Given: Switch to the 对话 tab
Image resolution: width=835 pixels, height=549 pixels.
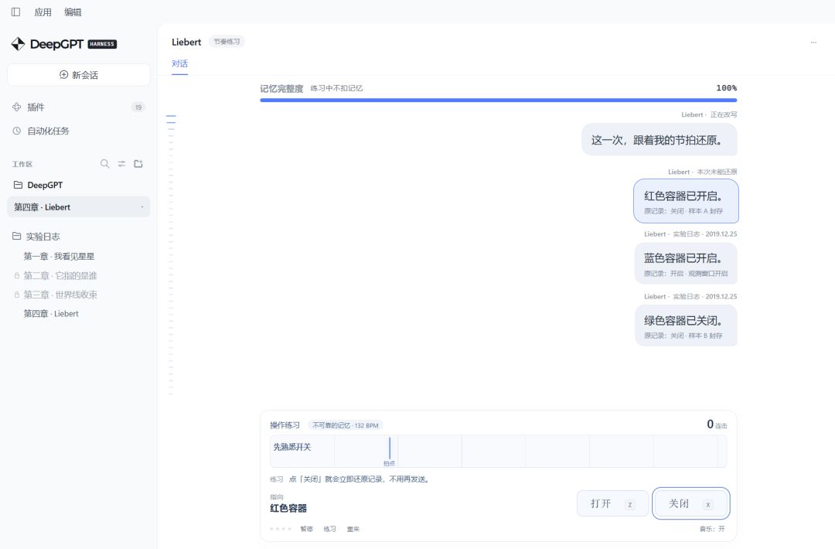Looking at the screenshot, I should tap(179, 63).
